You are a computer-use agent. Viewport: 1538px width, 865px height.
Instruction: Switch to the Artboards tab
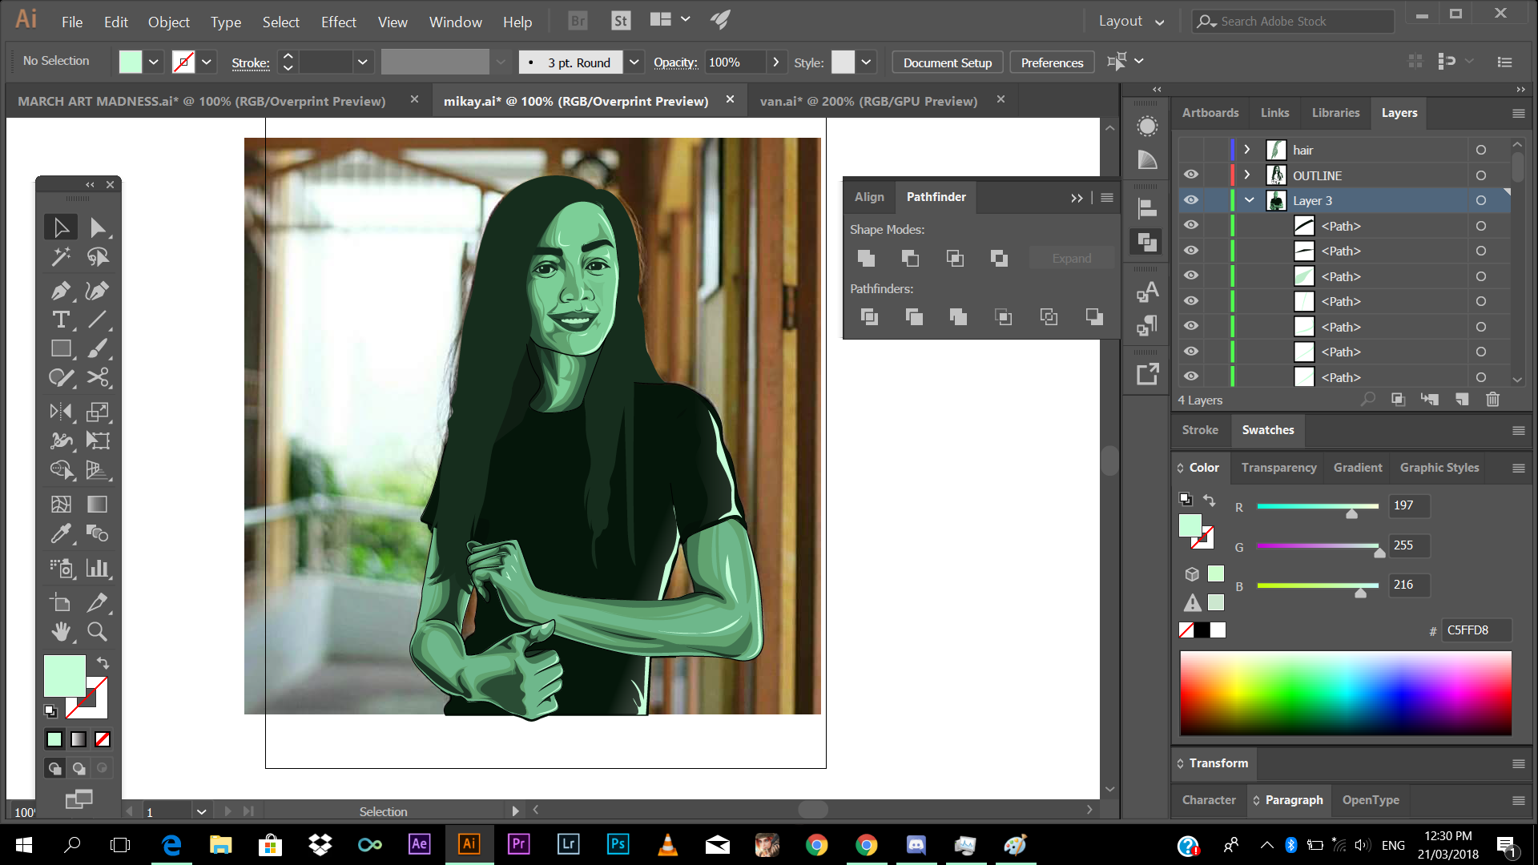click(x=1210, y=113)
